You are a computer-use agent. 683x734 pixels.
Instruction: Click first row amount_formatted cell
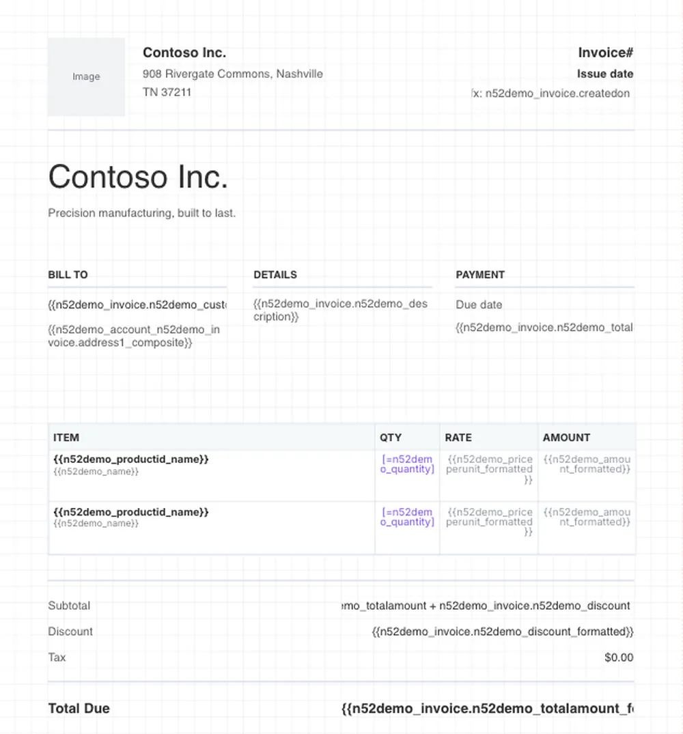587,464
